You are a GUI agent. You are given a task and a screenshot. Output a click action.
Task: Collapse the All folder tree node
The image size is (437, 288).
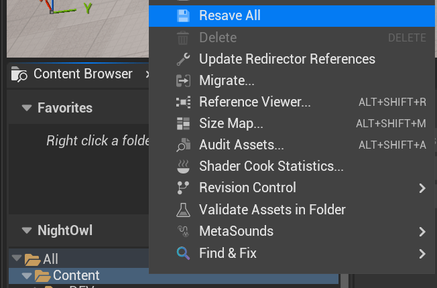click(15, 259)
